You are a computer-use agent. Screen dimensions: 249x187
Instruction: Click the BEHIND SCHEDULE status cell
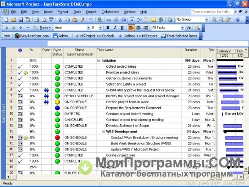80,96
